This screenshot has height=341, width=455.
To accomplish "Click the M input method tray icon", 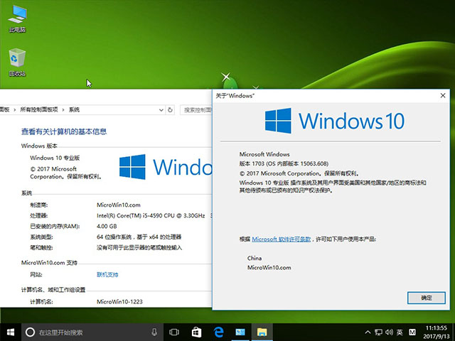I will click(412, 332).
